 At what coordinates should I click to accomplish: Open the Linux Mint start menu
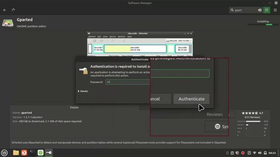(x=4, y=153)
